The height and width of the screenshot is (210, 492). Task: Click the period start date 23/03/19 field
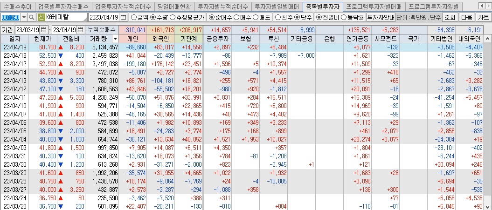[28, 30]
